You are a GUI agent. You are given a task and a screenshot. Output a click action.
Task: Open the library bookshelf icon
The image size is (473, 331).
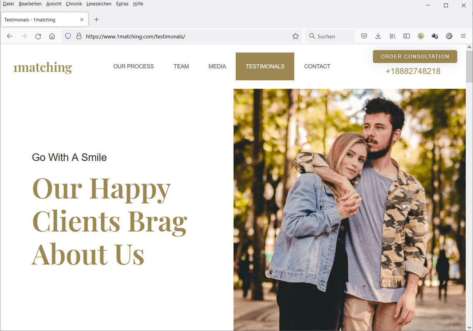pyautogui.click(x=392, y=36)
